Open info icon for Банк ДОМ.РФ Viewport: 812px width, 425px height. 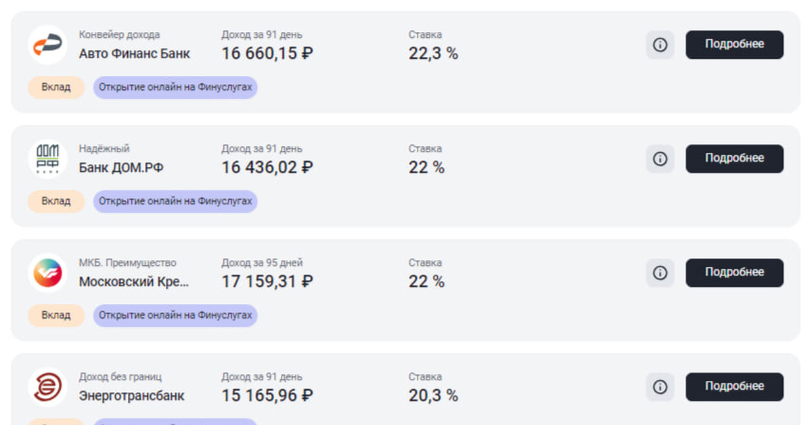pos(660,159)
